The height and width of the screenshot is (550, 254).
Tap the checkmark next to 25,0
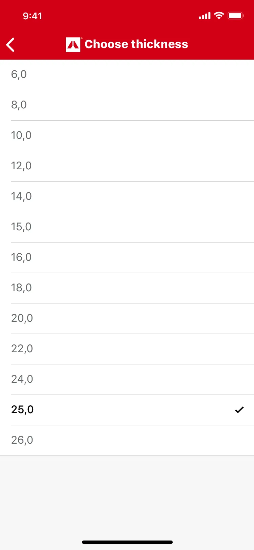click(239, 410)
